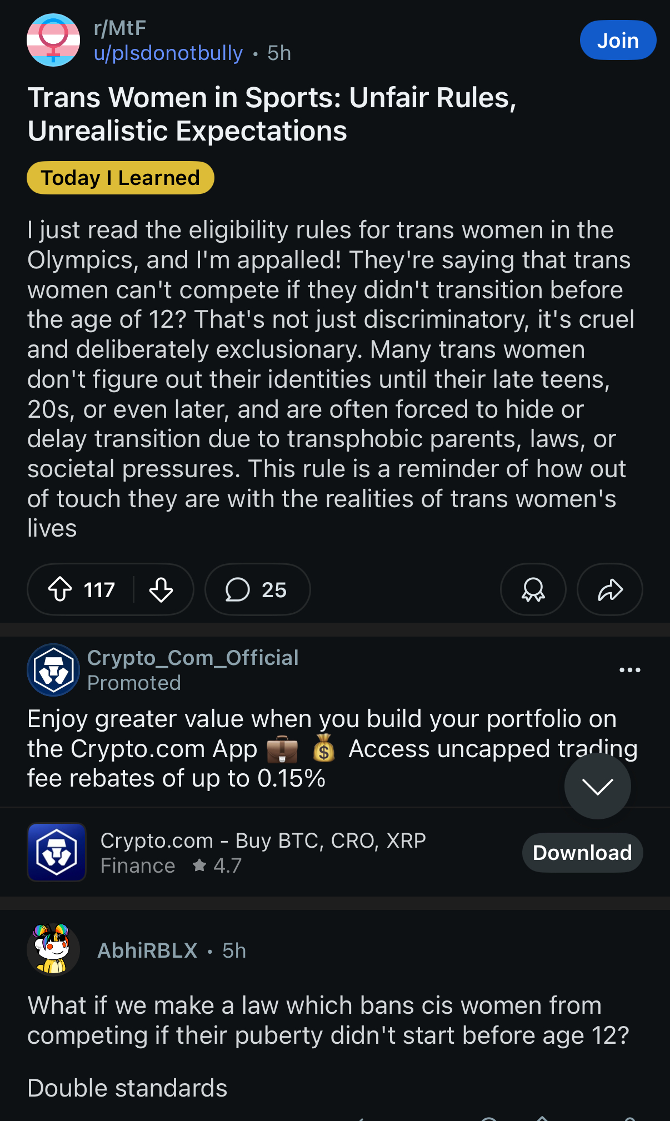Open the Crypto.com Buy BTC app title
The width and height of the screenshot is (670, 1121).
[x=263, y=840]
